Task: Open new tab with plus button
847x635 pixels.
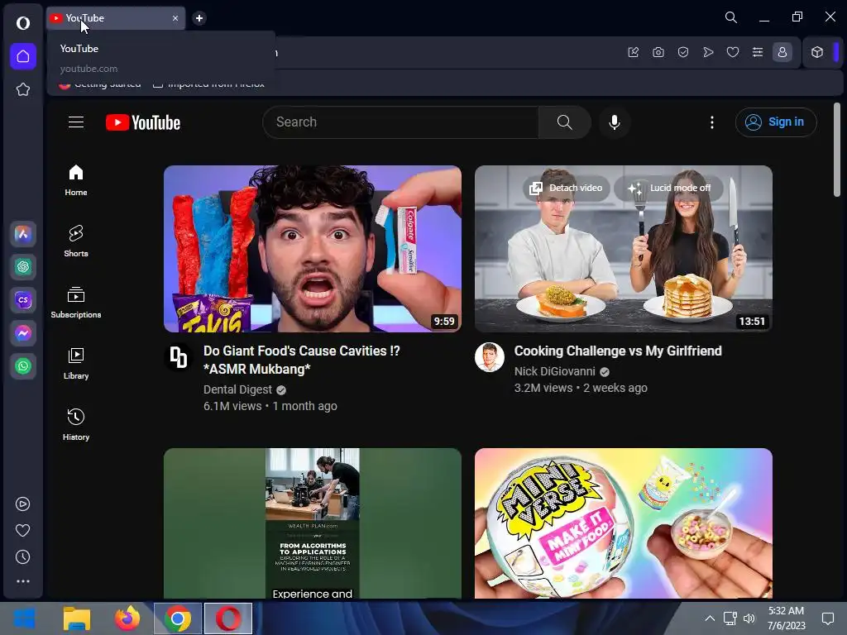Action: (x=199, y=18)
